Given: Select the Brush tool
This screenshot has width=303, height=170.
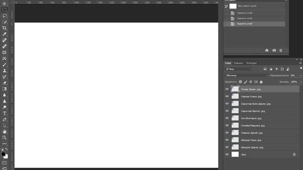Looking at the screenshot, I should coord(4,65).
